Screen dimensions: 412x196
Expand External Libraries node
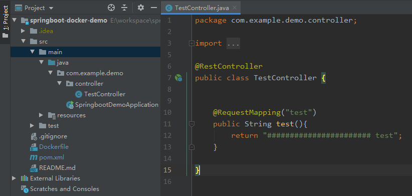click(14, 178)
